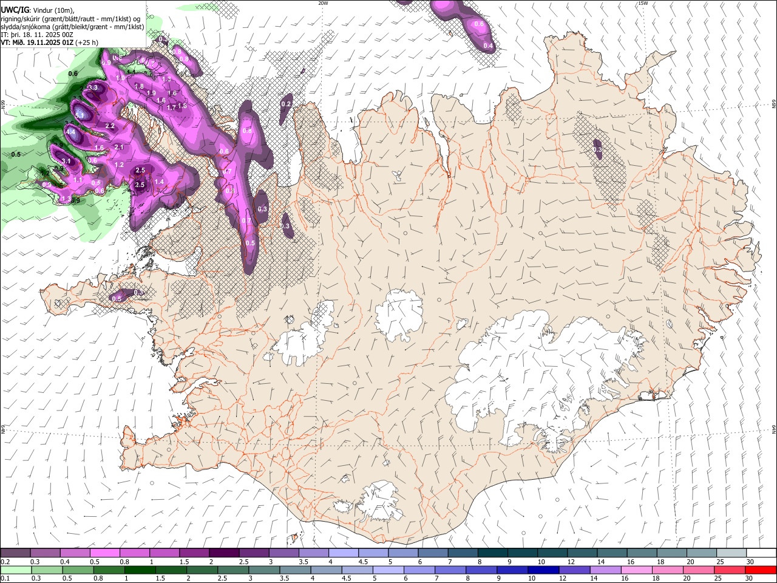Click the 0.1–0.3 palest green rain legend swatch
The width and height of the screenshot is (777, 583).
point(15,570)
